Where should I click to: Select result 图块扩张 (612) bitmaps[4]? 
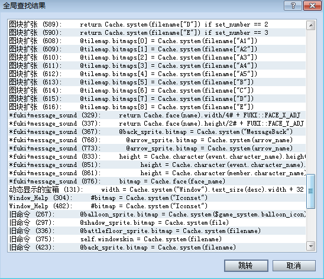[157, 74]
